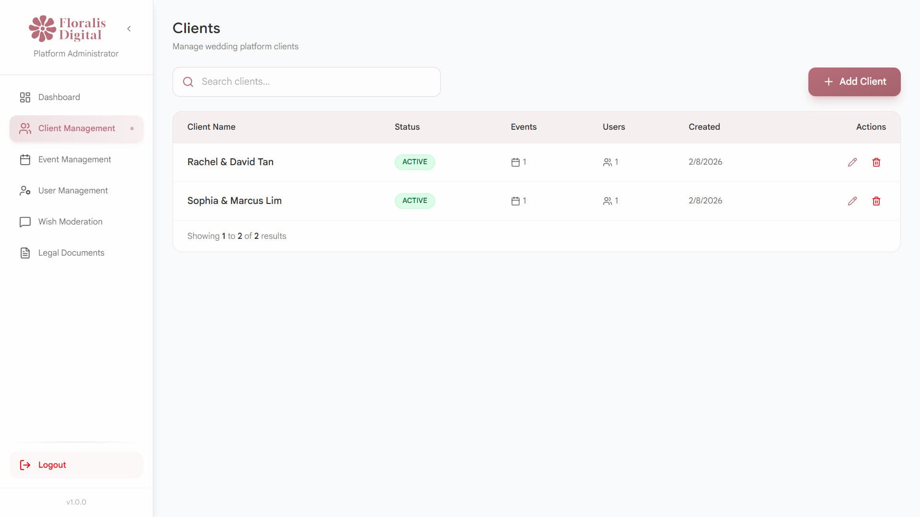Image resolution: width=920 pixels, height=517 pixels.
Task: Delete Rachel & David Tan with trash icon
Action: pyautogui.click(x=876, y=162)
